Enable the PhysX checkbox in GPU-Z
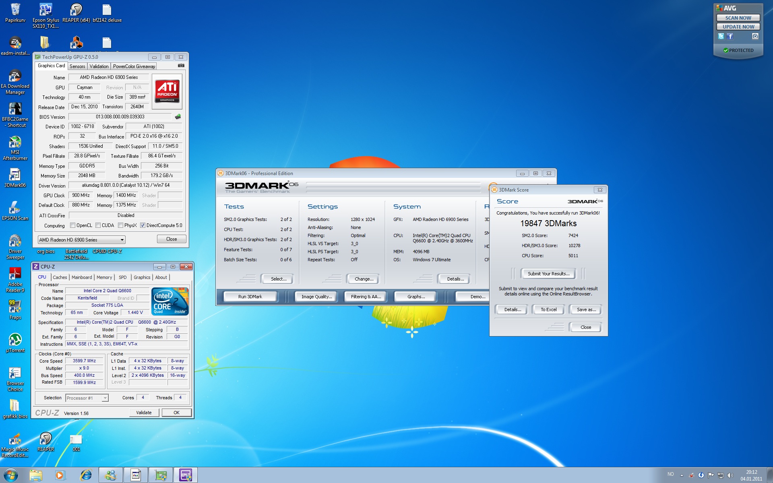 click(120, 225)
